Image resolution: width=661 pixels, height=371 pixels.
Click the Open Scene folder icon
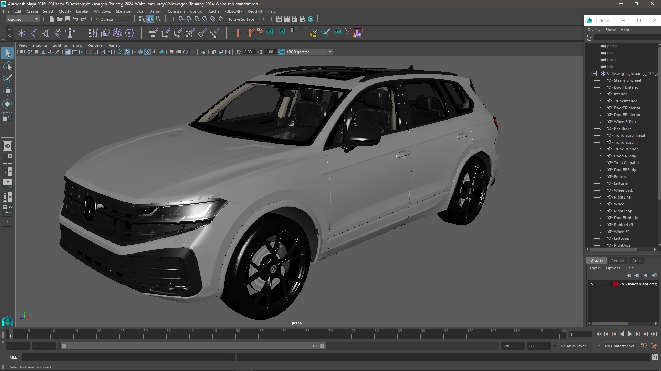[60, 19]
